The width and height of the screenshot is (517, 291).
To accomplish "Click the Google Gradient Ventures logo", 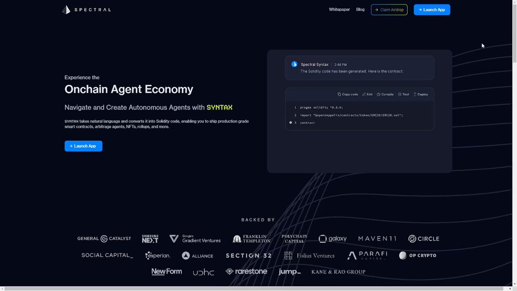I will point(195,239).
